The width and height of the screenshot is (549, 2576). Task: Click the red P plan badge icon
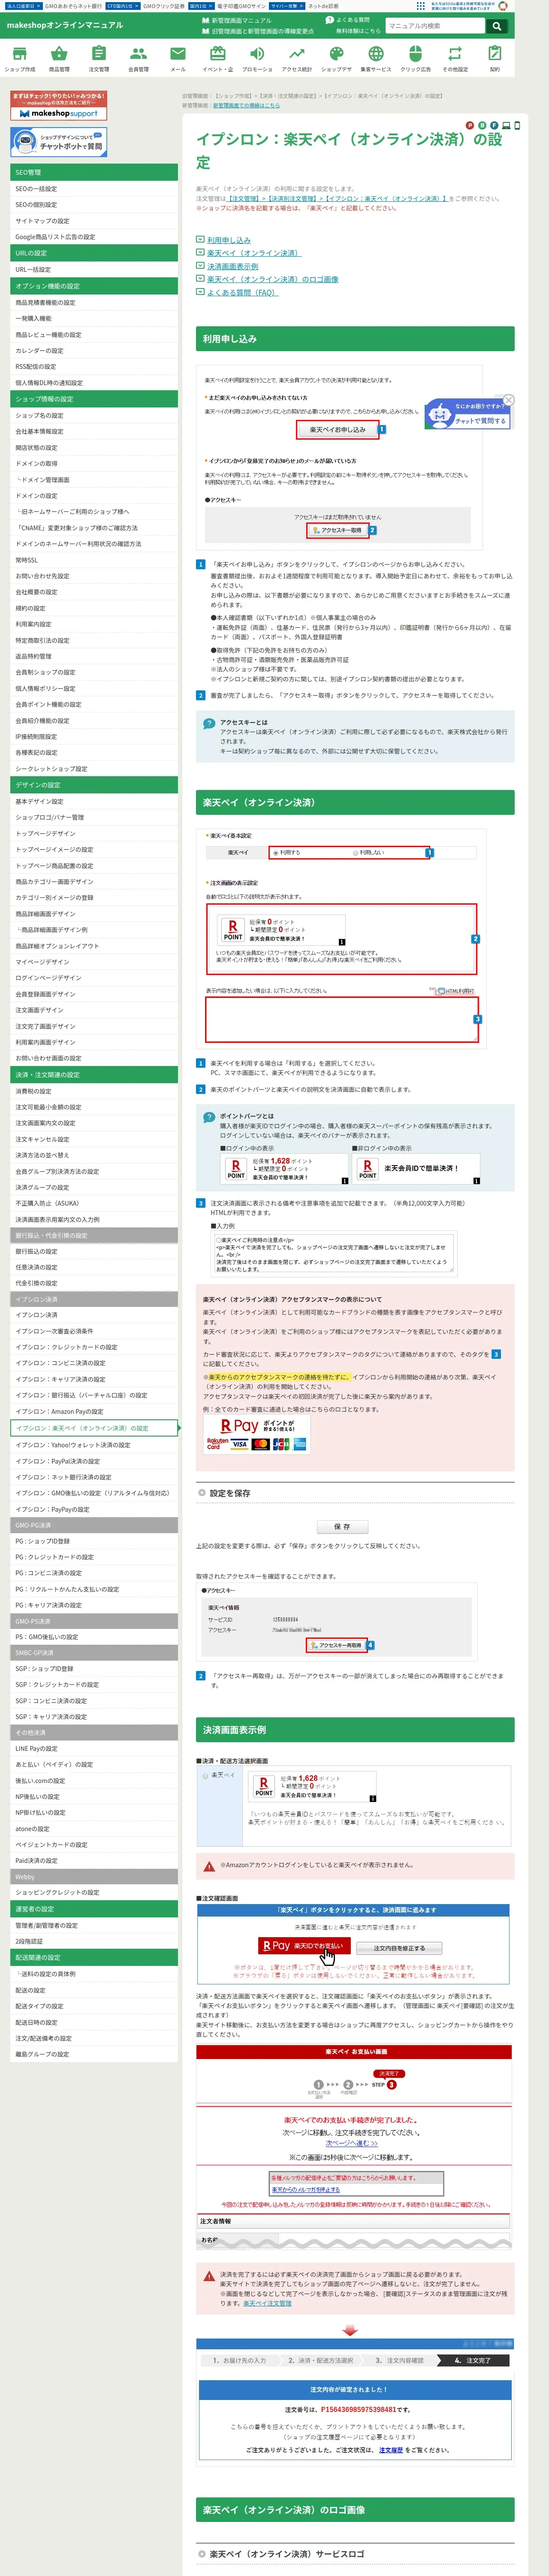pyautogui.click(x=470, y=126)
